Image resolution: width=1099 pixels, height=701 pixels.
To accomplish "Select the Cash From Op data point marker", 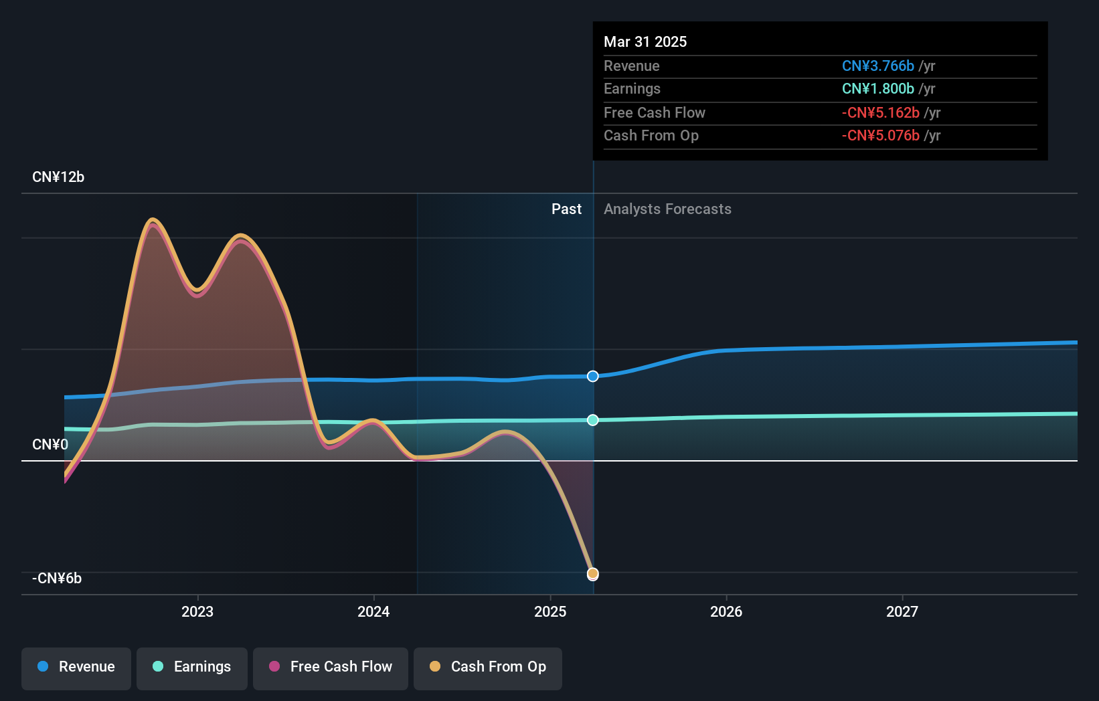I will pyautogui.click(x=593, y=574).
